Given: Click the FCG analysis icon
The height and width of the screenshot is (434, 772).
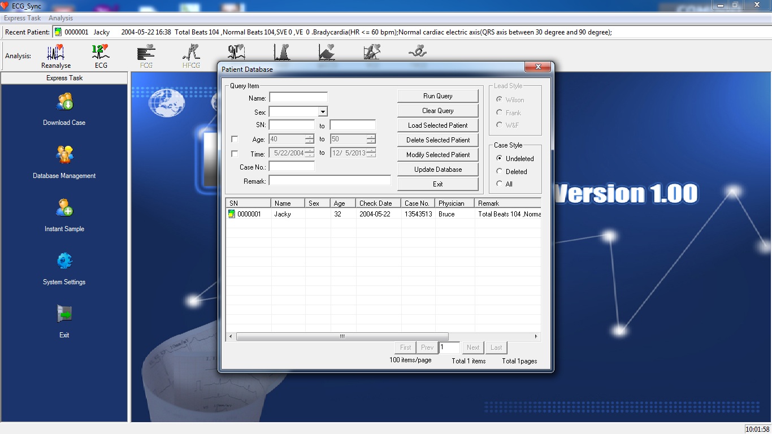Looking at the screenshot, I should pyautogui.click(x=146, y=53).
